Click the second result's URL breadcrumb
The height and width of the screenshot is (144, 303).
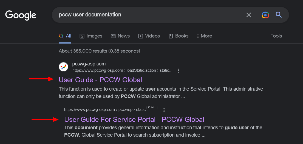(105, 110)
